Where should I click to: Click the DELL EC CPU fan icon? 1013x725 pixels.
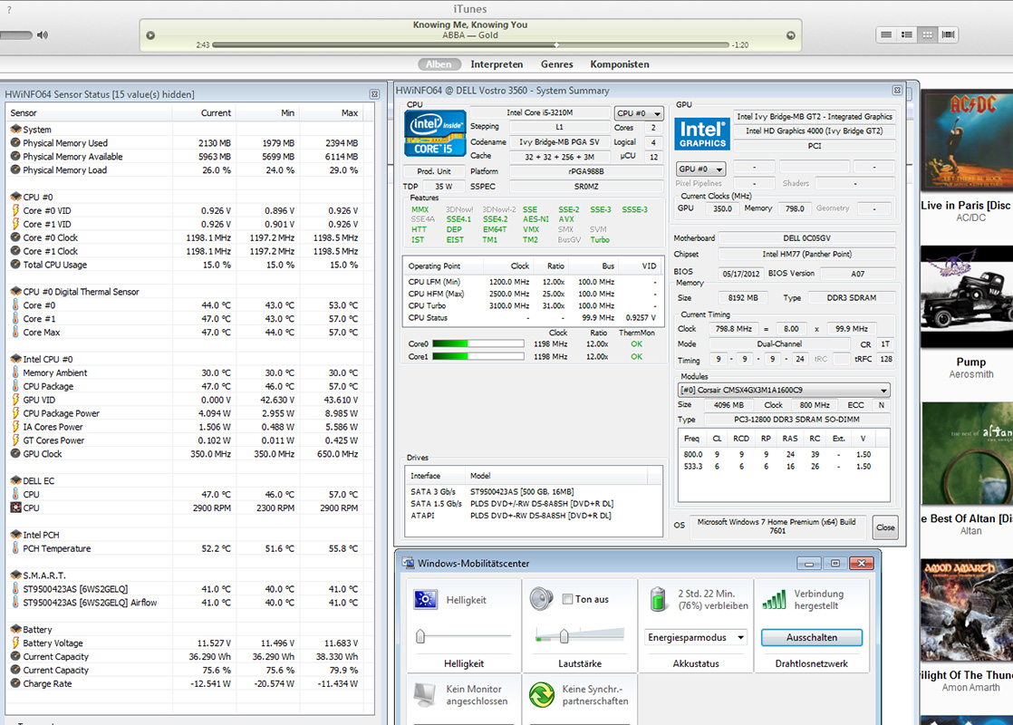pyautogui.click(x=15, y=507)
